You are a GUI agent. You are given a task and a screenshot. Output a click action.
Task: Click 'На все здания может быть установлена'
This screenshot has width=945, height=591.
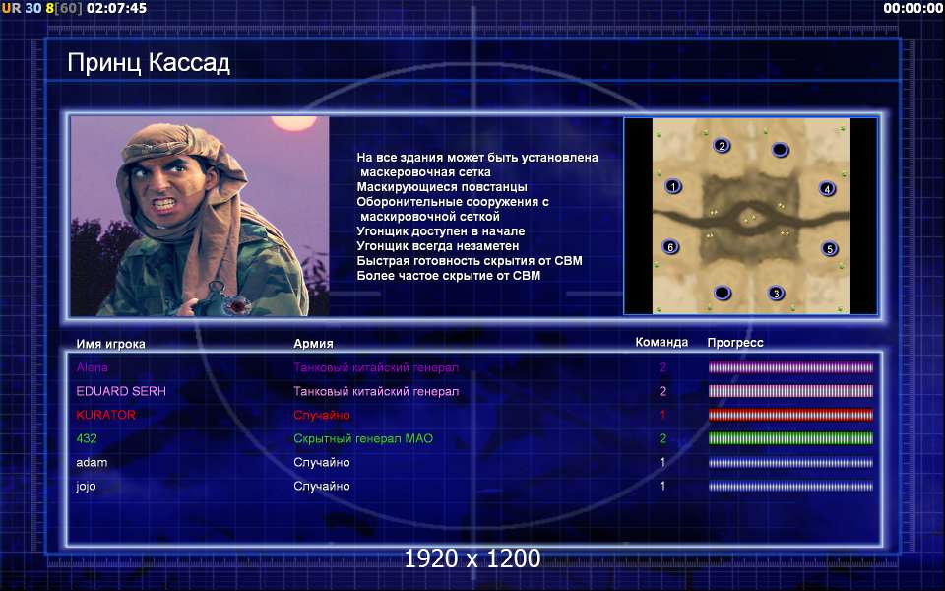click(x=477, y=158)
